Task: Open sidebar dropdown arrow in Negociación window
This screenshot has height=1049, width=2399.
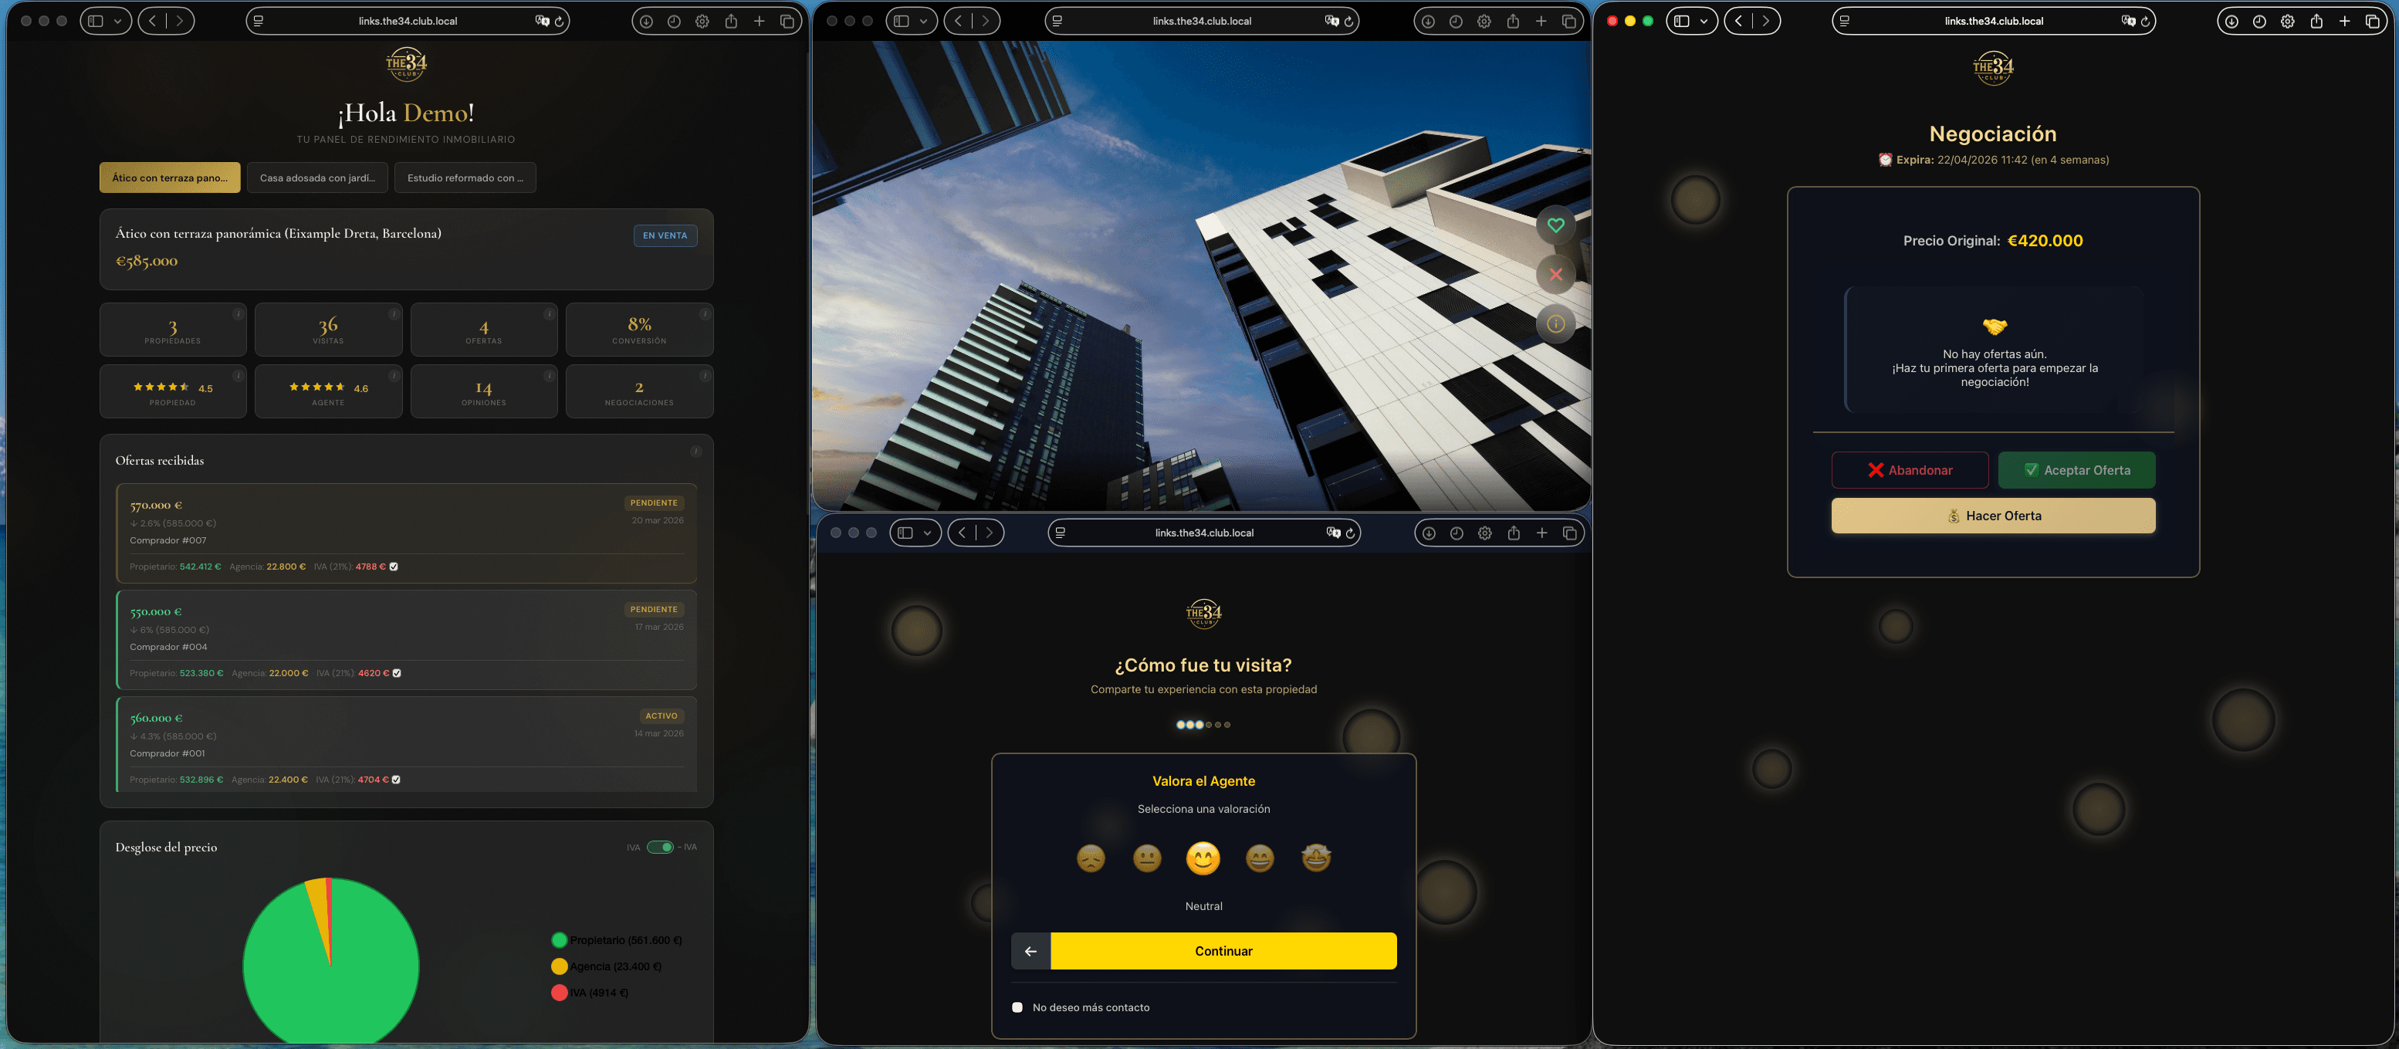Action: tap(1704, 22)
